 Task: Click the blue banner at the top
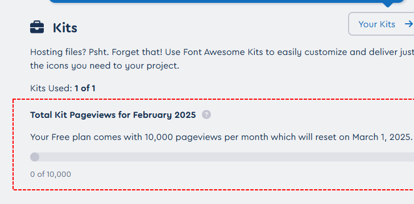[x=226, y=1]
